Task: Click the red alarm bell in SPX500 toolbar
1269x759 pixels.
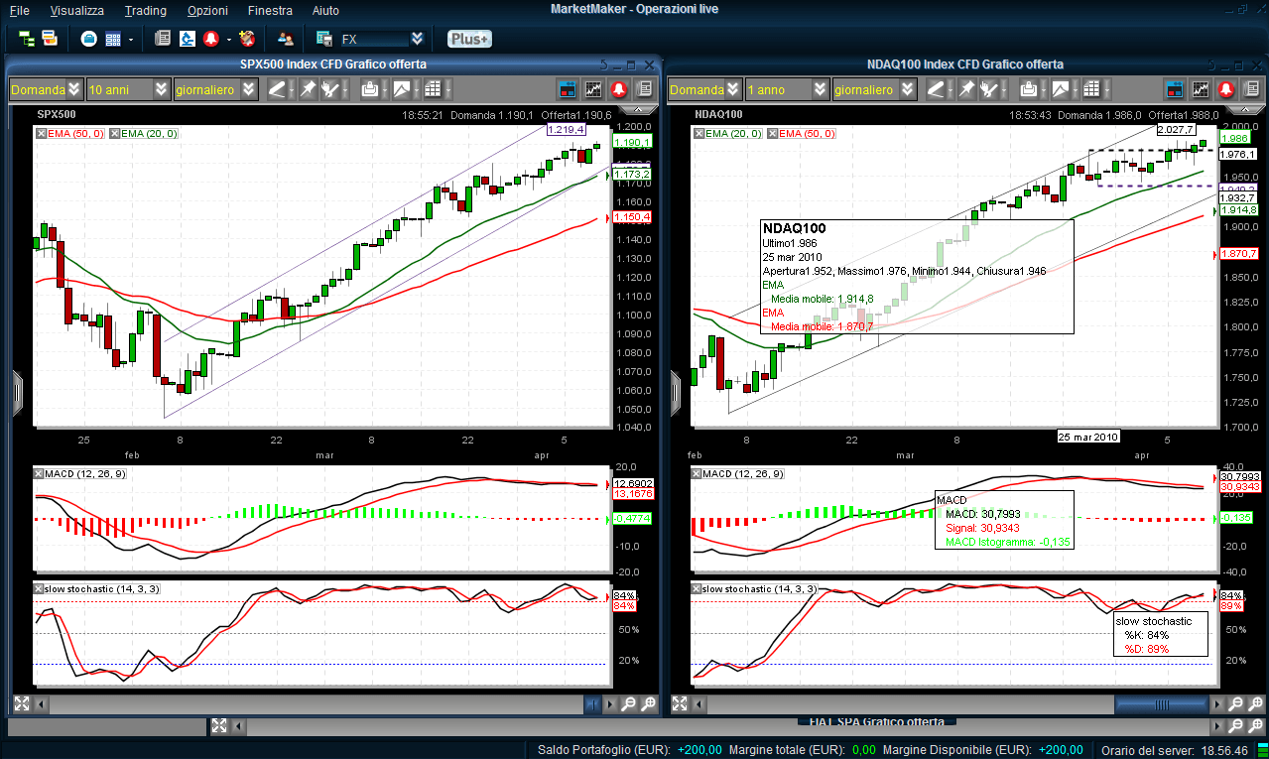Action: click(619, 89)
